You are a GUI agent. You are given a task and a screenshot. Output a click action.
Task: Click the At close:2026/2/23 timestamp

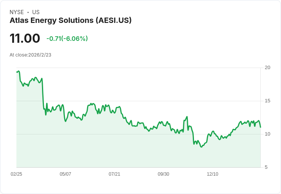point(31,55)
